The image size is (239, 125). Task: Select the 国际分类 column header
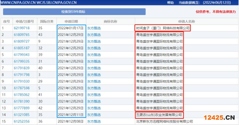coord(47,22)
